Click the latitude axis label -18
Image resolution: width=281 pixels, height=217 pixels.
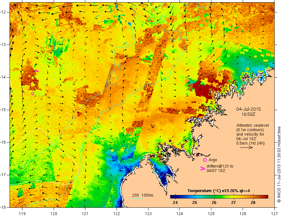coord(4,207)
